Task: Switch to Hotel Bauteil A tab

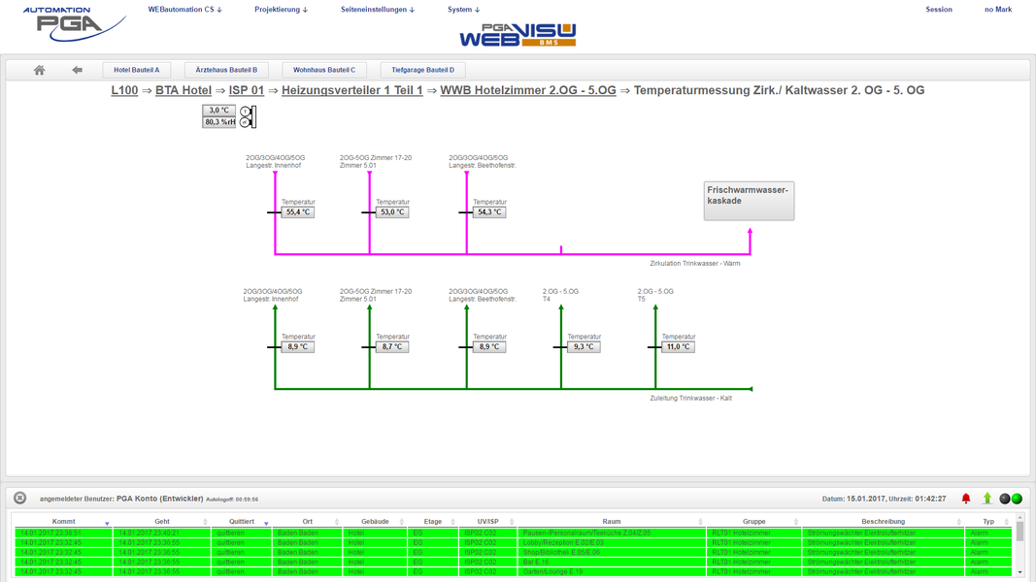Action: click(137, 70)
